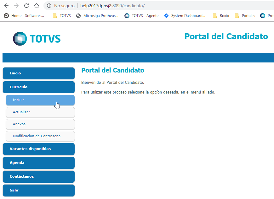Go back with the browser back arrow
Screen dimensions: 274x199
click(x=6, y=6)
